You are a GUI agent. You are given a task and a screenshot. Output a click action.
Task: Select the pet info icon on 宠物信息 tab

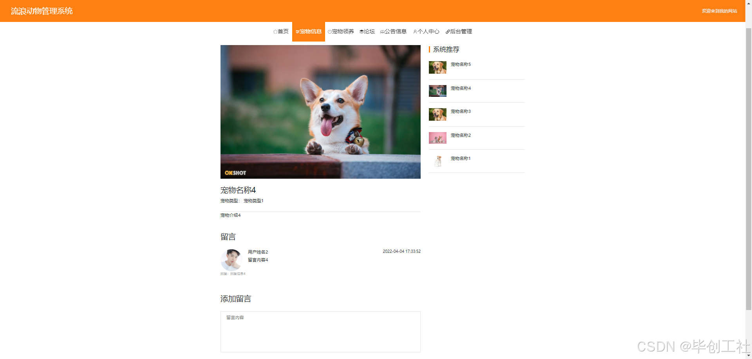pyautogui.click(x=297, y=31)
